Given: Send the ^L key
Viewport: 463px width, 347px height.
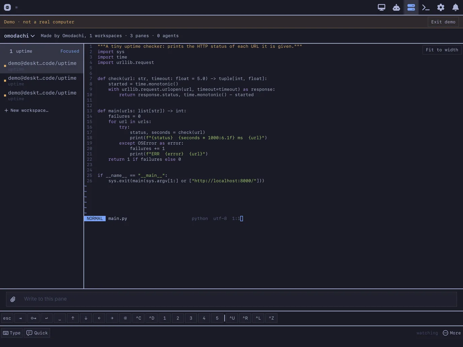Looking at the screenshot, I should pos(258,318).
